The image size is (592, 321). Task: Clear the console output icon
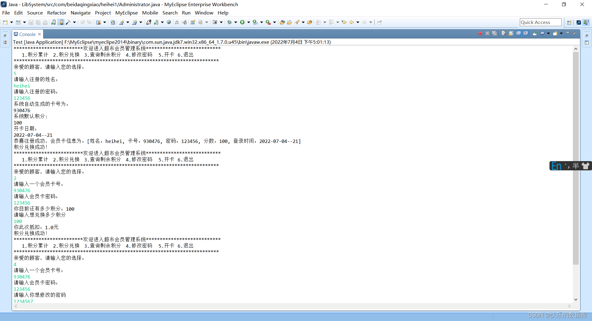(504, 33)
